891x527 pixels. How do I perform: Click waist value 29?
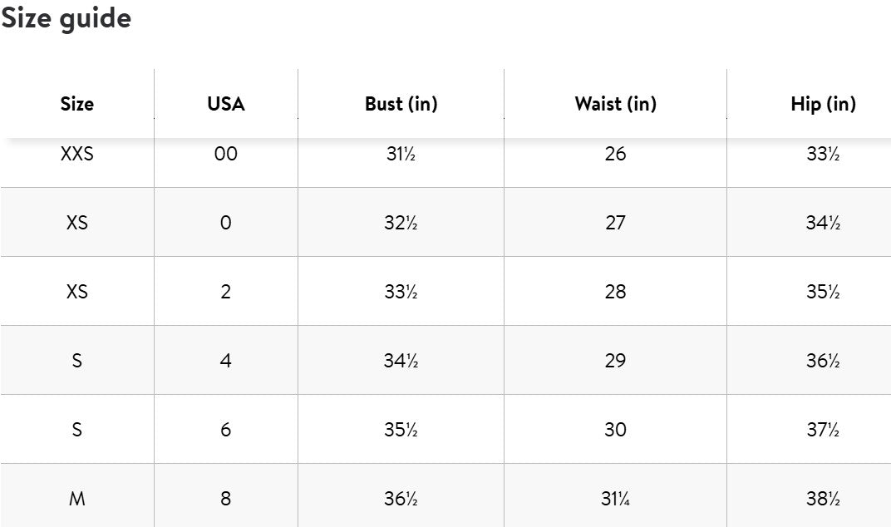point(615,361)
